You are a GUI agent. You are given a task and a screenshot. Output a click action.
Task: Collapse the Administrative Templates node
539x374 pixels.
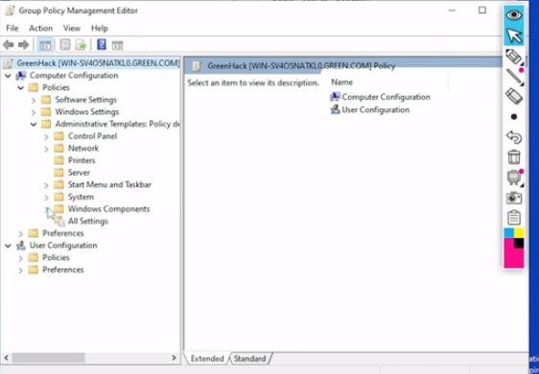(34, 124)
